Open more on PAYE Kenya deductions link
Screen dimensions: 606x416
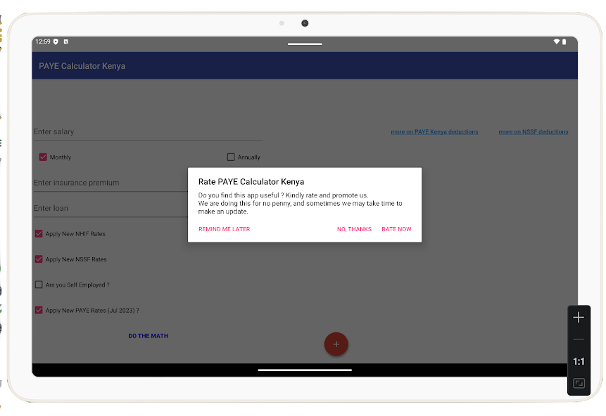click(434, 131)
